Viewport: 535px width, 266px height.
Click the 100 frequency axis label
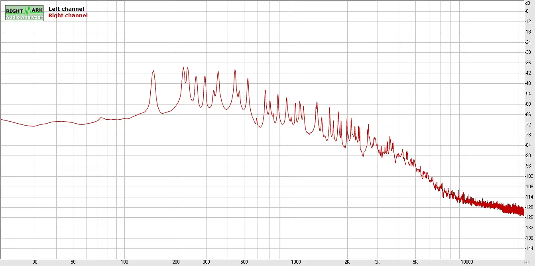(x=125, y=262)
